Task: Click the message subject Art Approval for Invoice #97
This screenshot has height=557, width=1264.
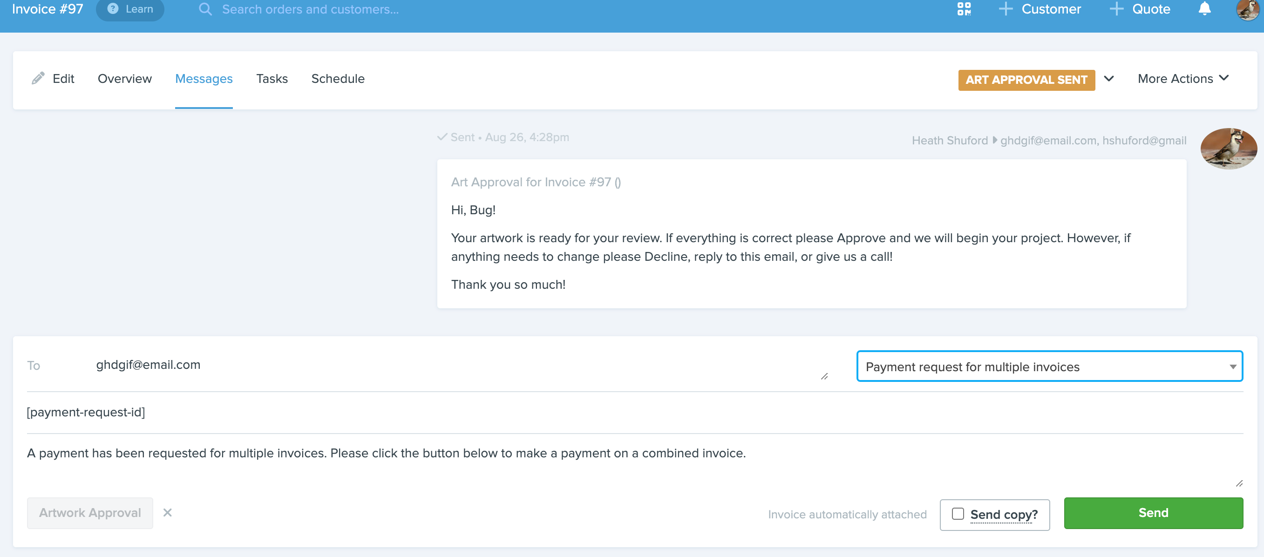Action: point(536,182)
